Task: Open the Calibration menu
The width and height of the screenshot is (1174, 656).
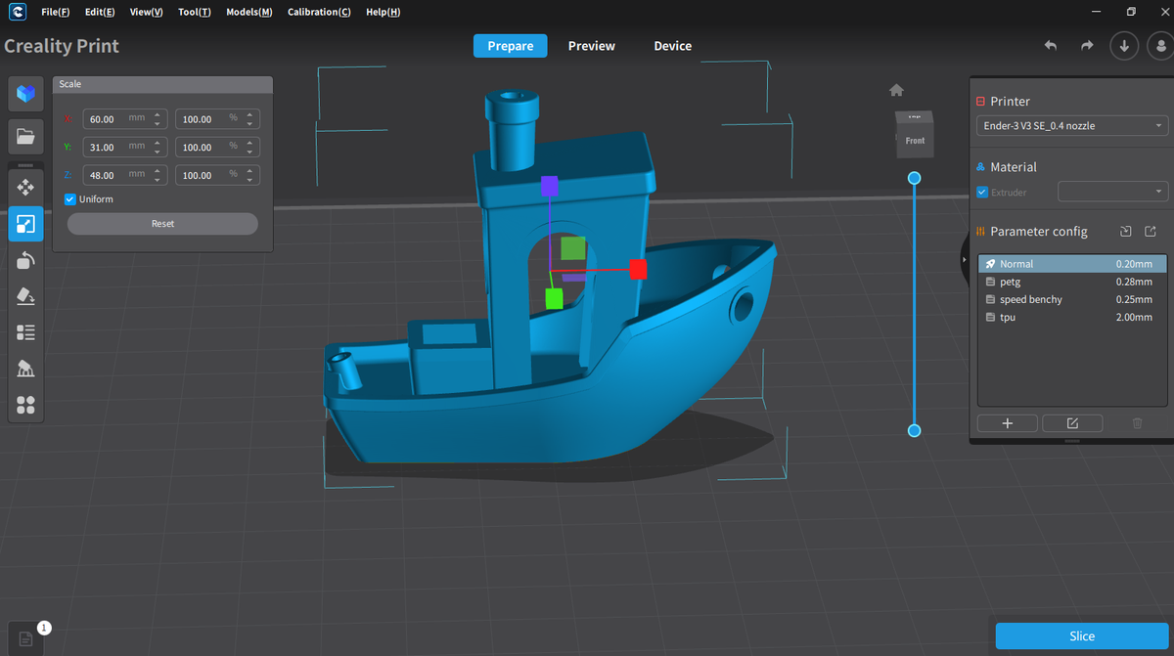Action: [x=319, y=12]
